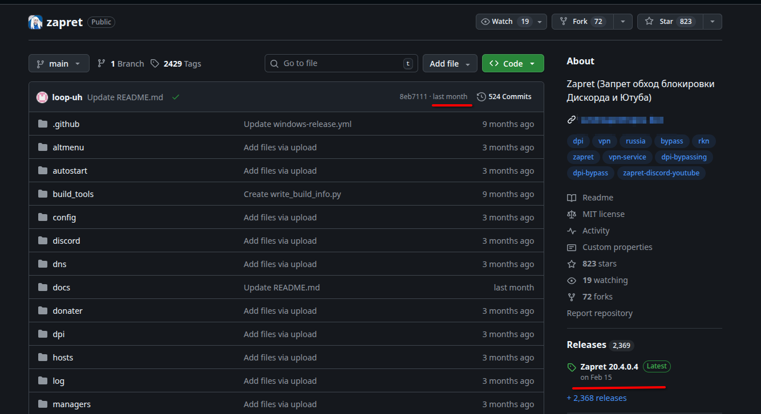Select the vpn topic tag
This screenshot has width=761, height=414.
(605, 141)
